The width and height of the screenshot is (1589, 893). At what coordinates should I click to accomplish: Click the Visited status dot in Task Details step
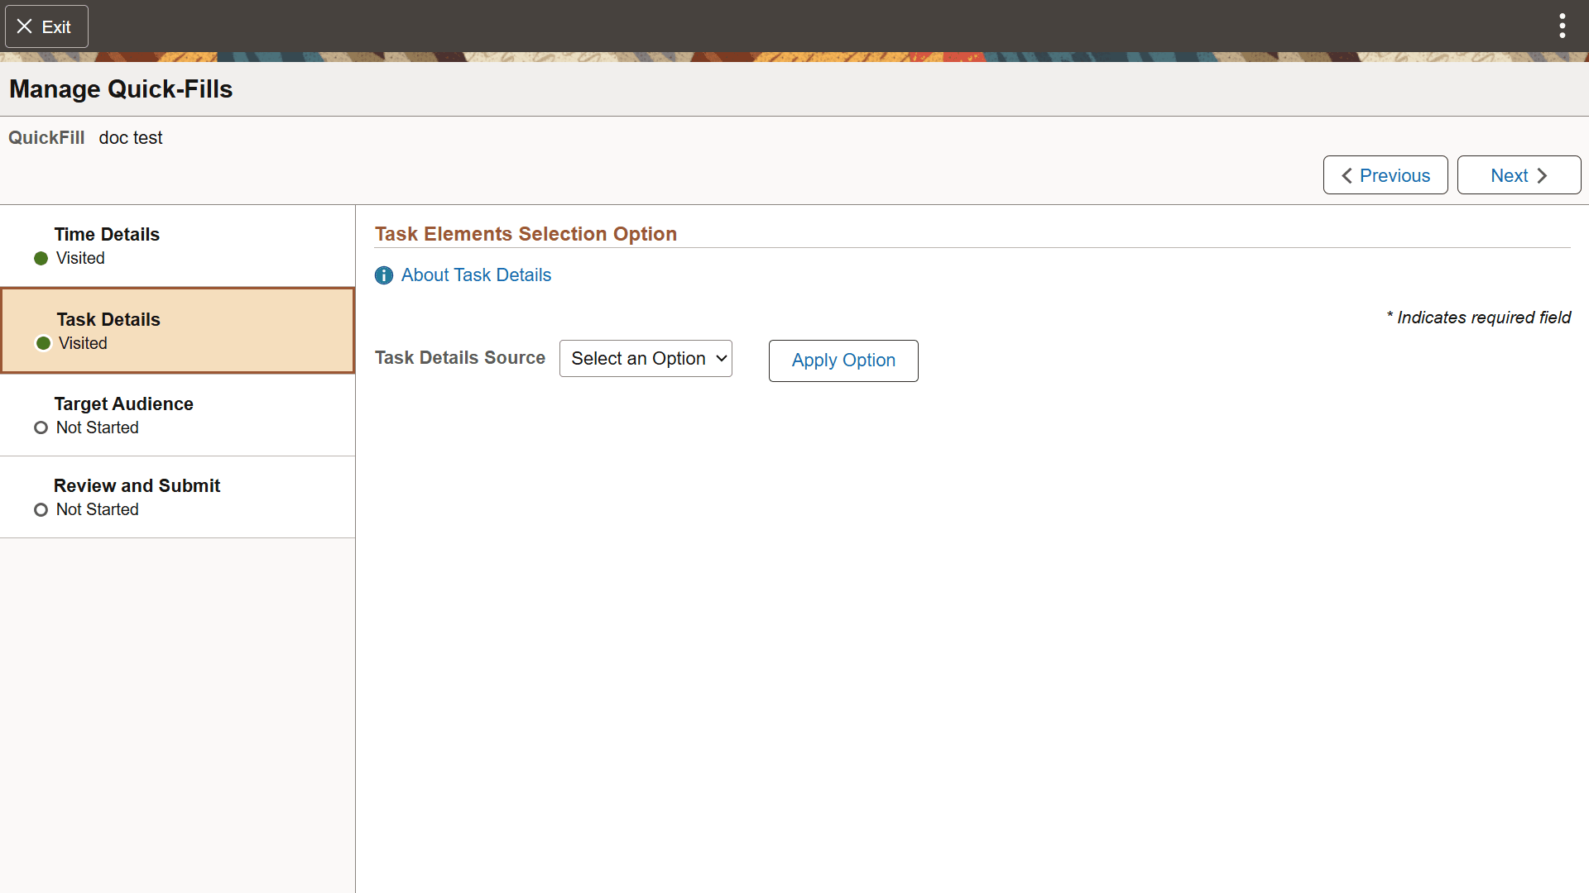point(42,343)
